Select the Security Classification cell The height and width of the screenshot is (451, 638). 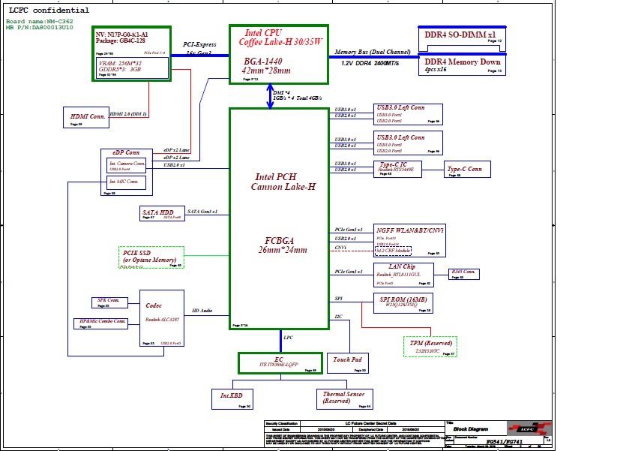click(282, 424)
